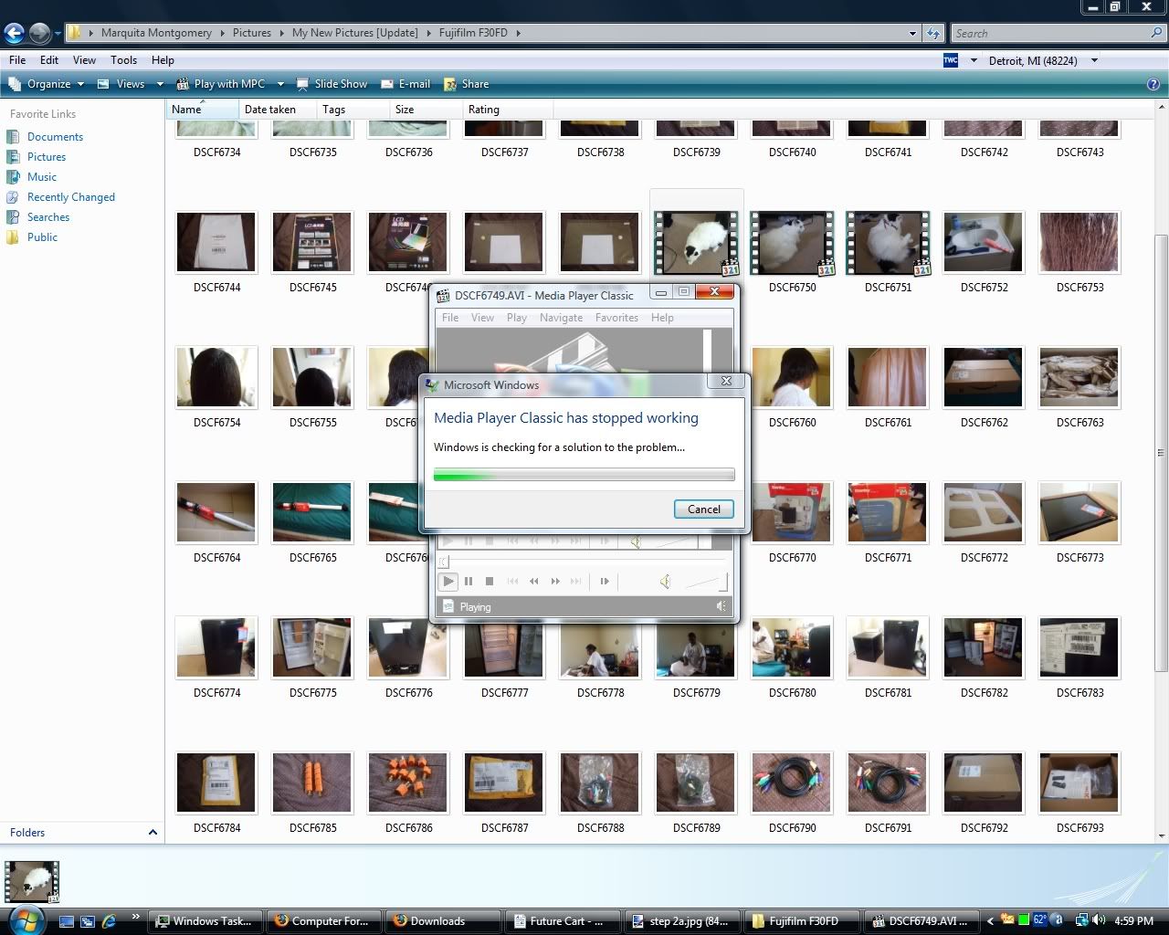The width and height of the screenshot is (1169, 935).
Task: Click the Slide Show toolbar button
Action: [x=332, y=84]
